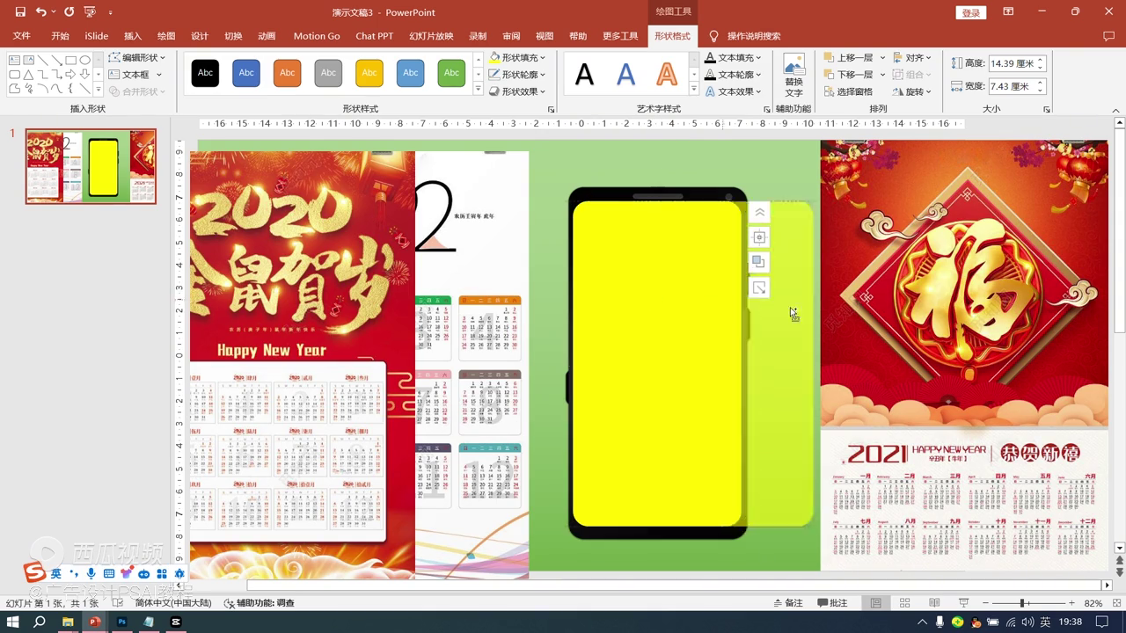Switch to slide sorter view

[x=904, y=603]
